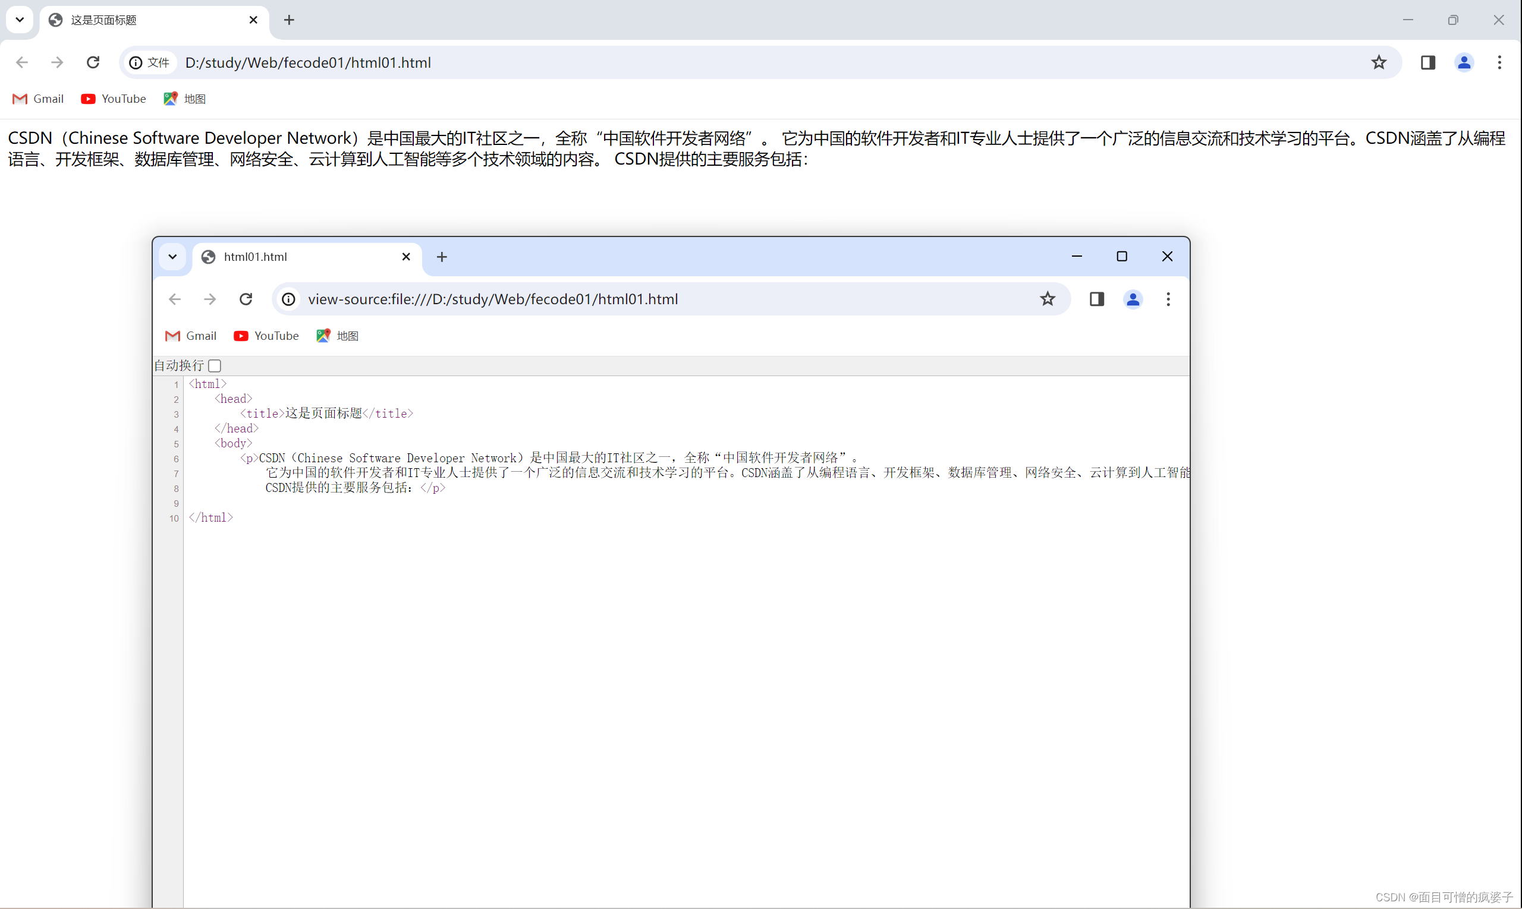Open the three-dot menu in the view-source window
This screenshot has height=909, width=1522.
[1168, 299]
